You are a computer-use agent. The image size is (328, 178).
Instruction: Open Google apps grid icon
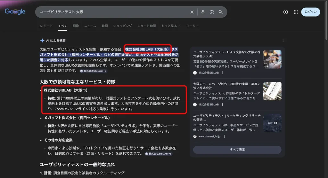[x=296, y=12]
